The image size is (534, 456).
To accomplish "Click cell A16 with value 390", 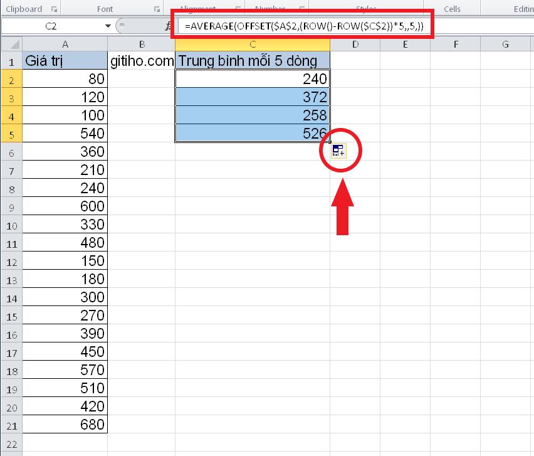I will [65, 333].
